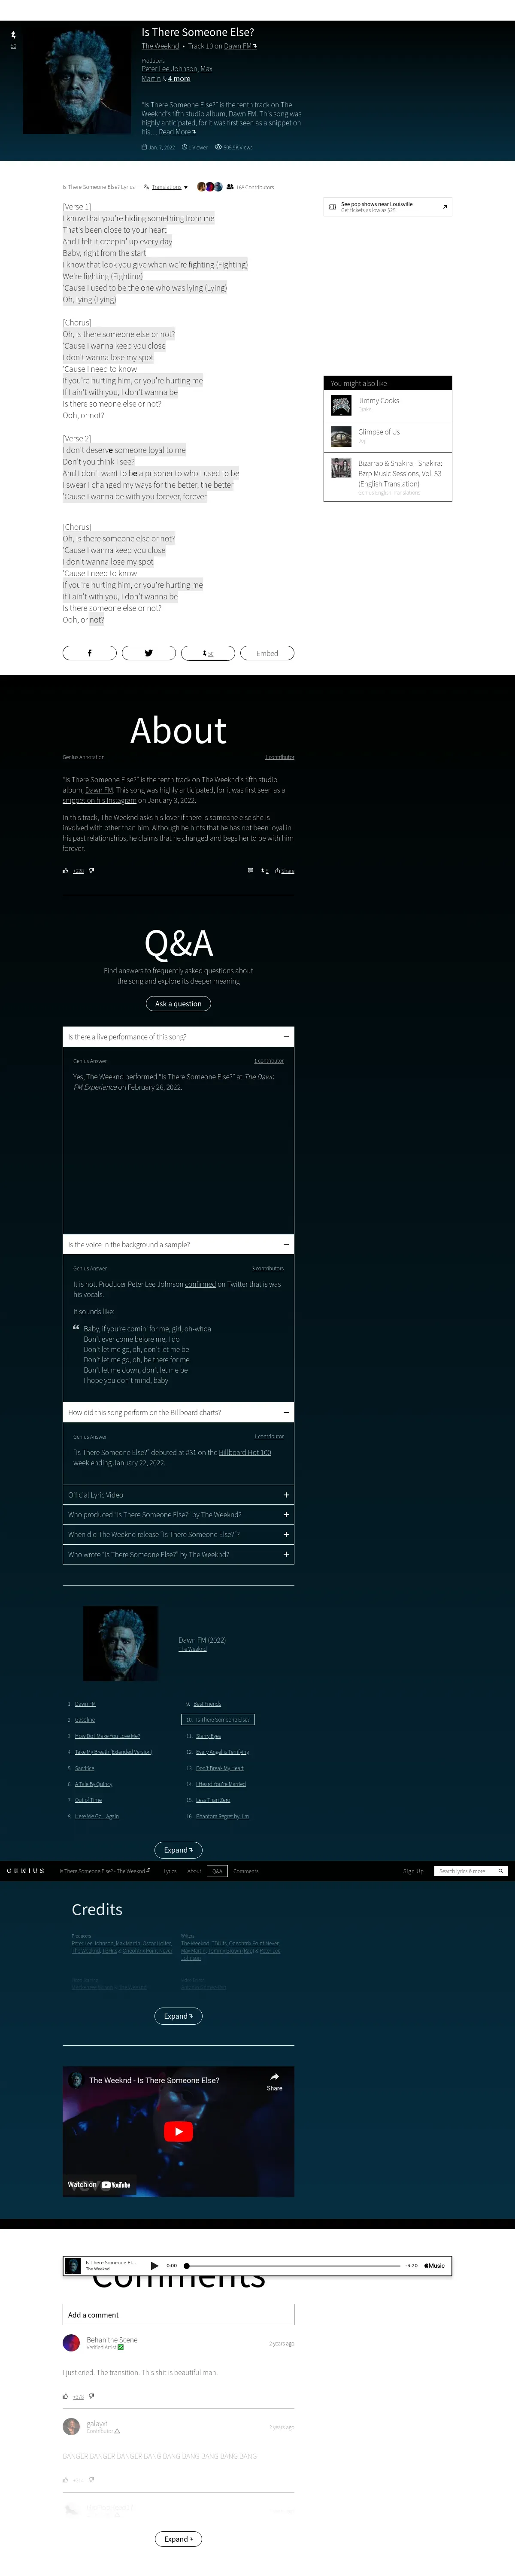Image resolution: width=515 pixels, height=2576 pixels.
Task: Collapse 'Is the voice in the background a sample?'
Action: tap(178, 1244)
